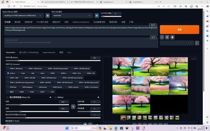Enable the Refiner checkbox
The width and height of the screenshot is (210, 131).
(55, 97)
